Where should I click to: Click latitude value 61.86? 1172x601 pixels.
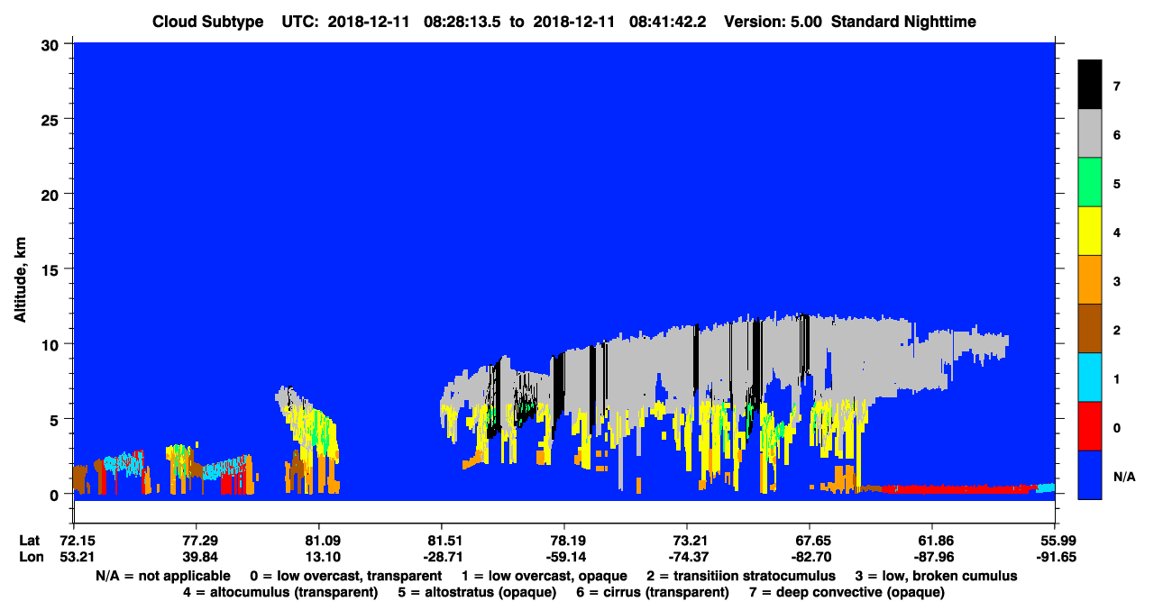[932, 540]
